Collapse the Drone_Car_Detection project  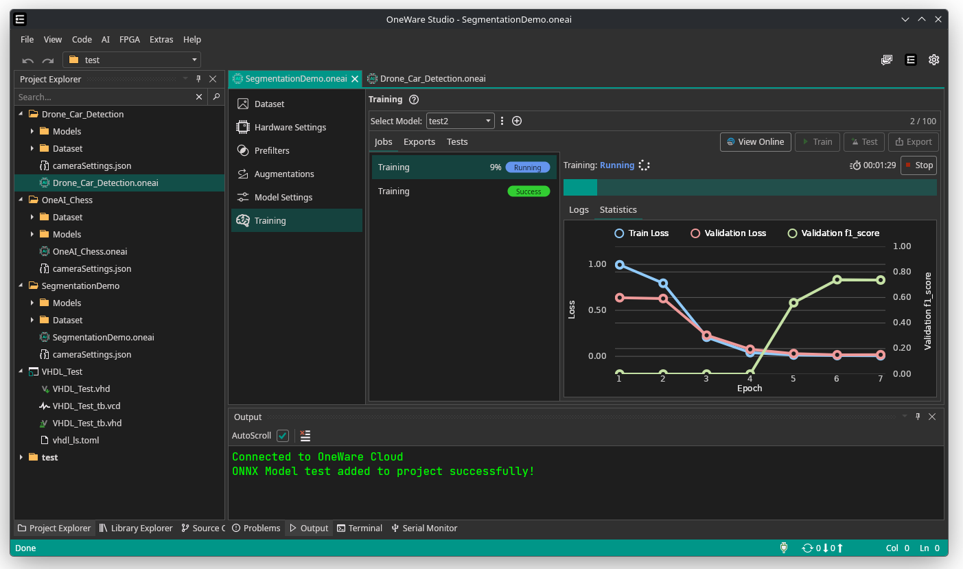pyautogui.click(x=21, y=114)
